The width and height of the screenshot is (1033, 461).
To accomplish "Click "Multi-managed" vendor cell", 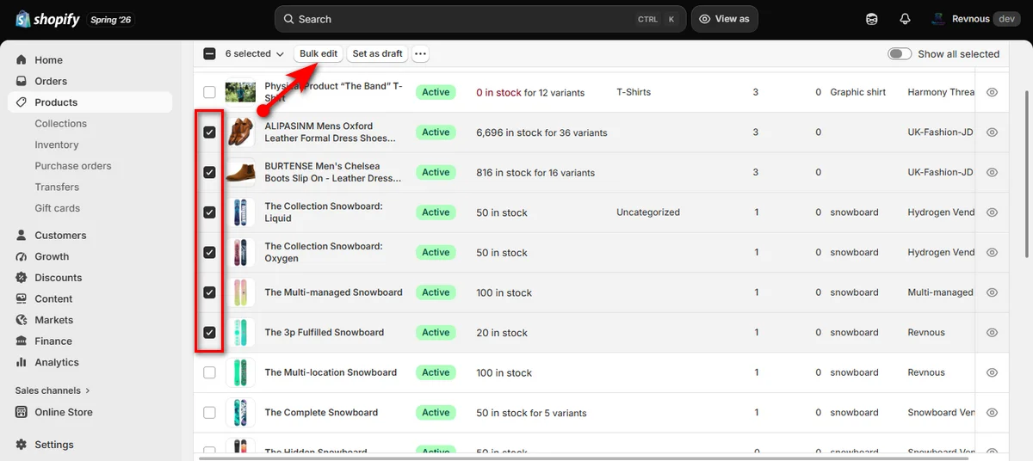I will (940, 292).
